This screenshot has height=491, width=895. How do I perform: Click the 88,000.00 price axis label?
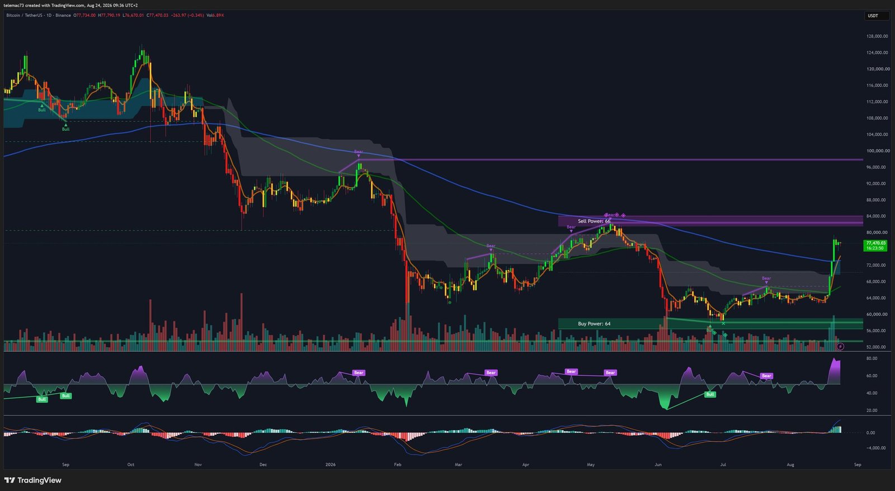pos(877,200)
